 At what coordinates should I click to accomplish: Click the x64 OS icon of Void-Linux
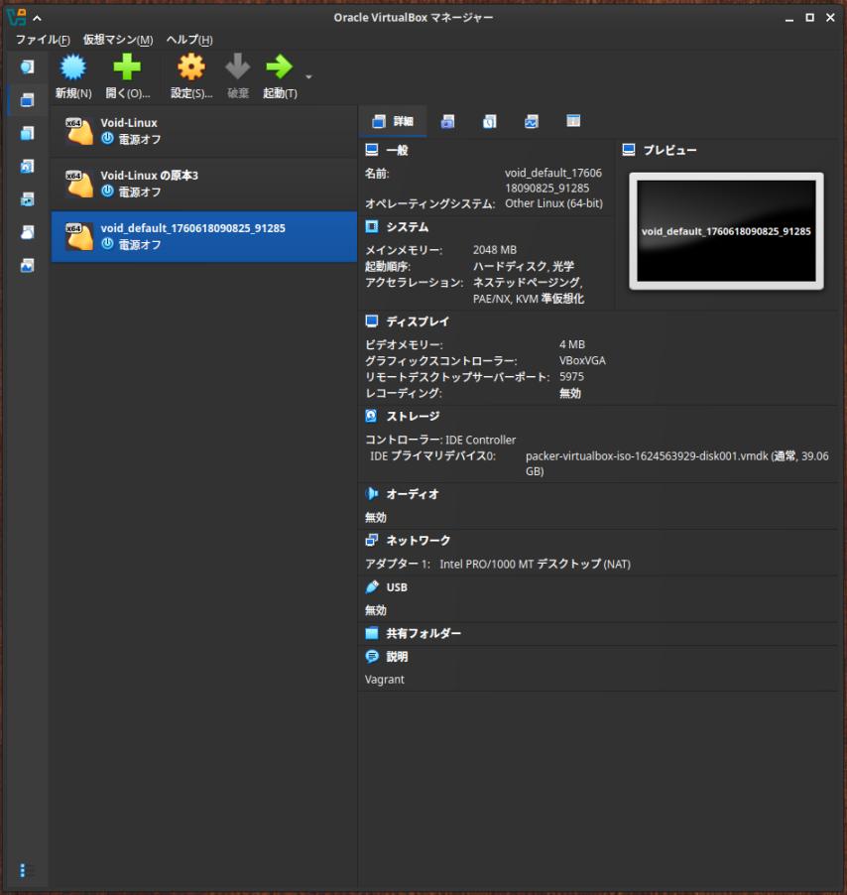tap(78, 131)
